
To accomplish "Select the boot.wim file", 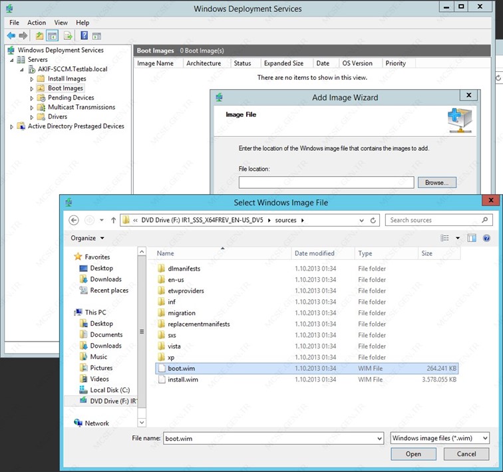I will click(307, 368).
